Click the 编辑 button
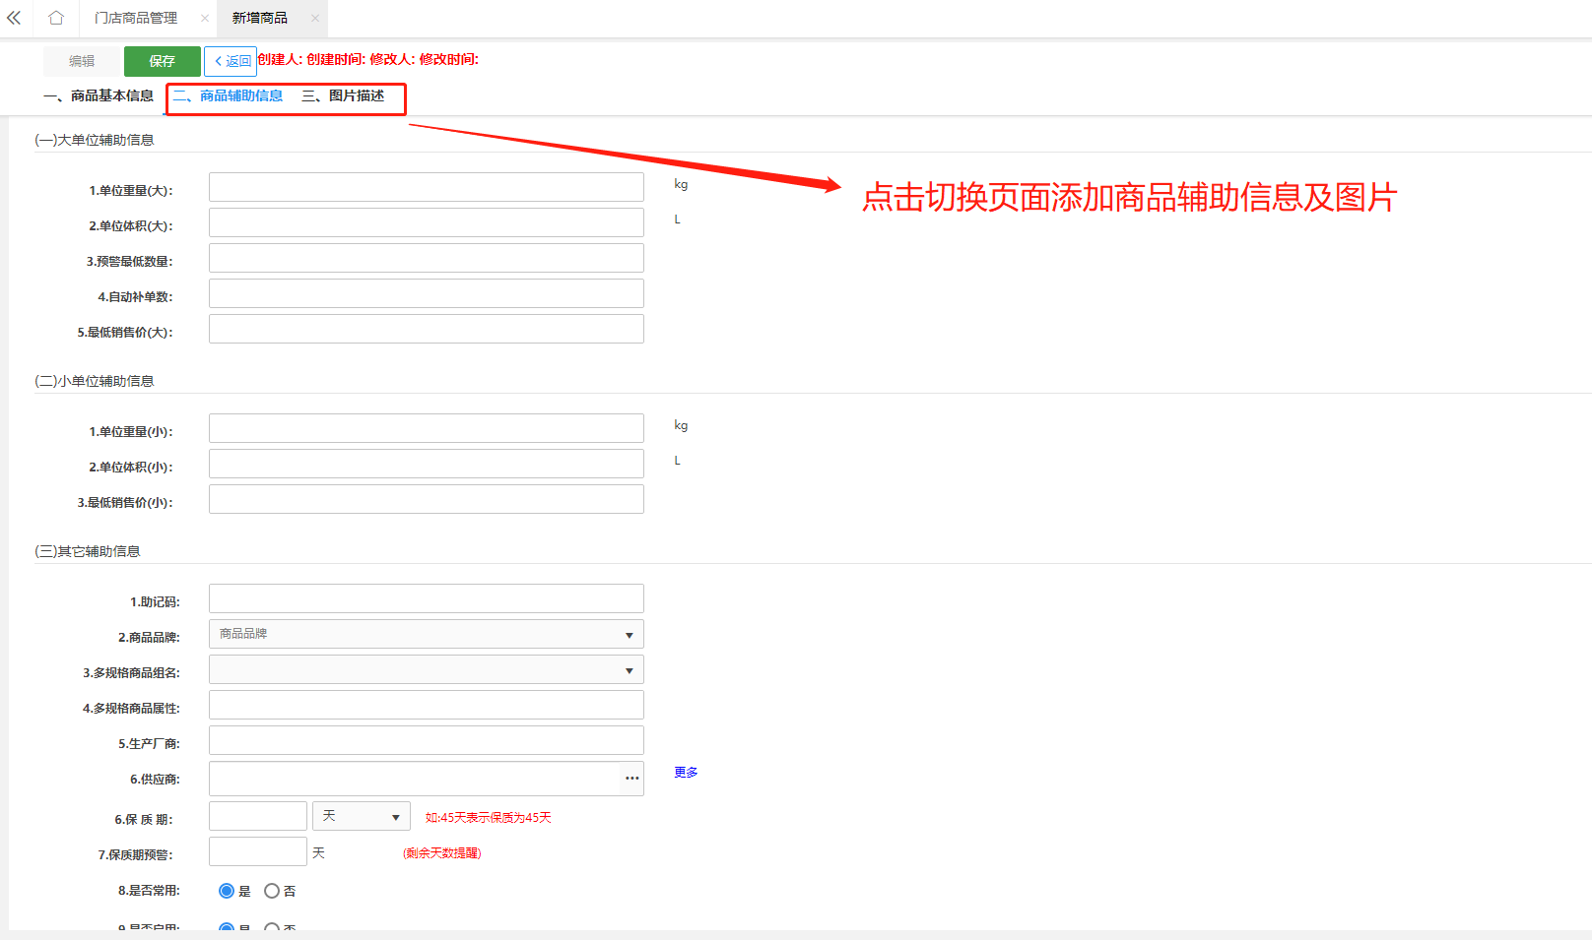 coord(82,61)
